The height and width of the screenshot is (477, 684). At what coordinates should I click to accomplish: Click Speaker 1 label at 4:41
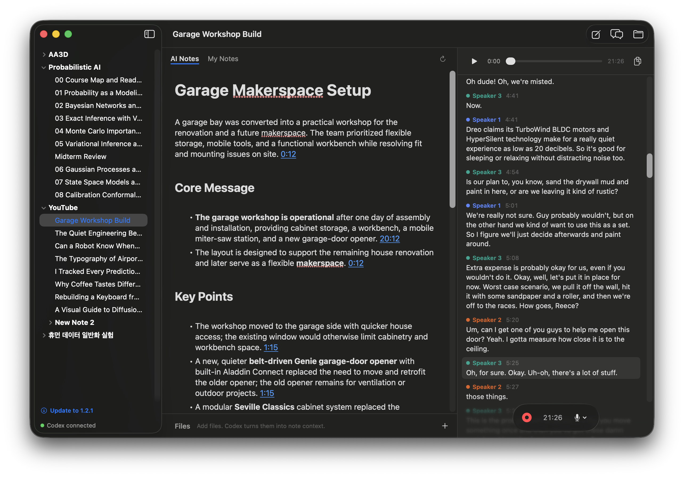(x=486, y=120)
